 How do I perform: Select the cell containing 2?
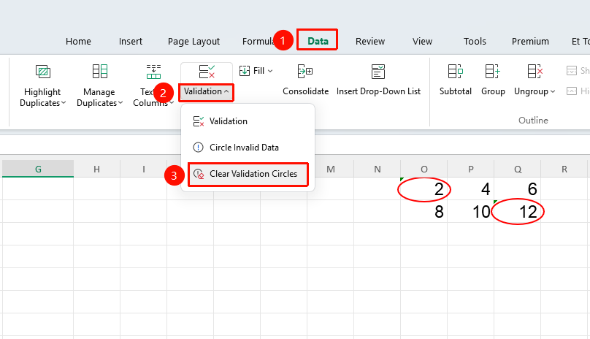(424, 188)
